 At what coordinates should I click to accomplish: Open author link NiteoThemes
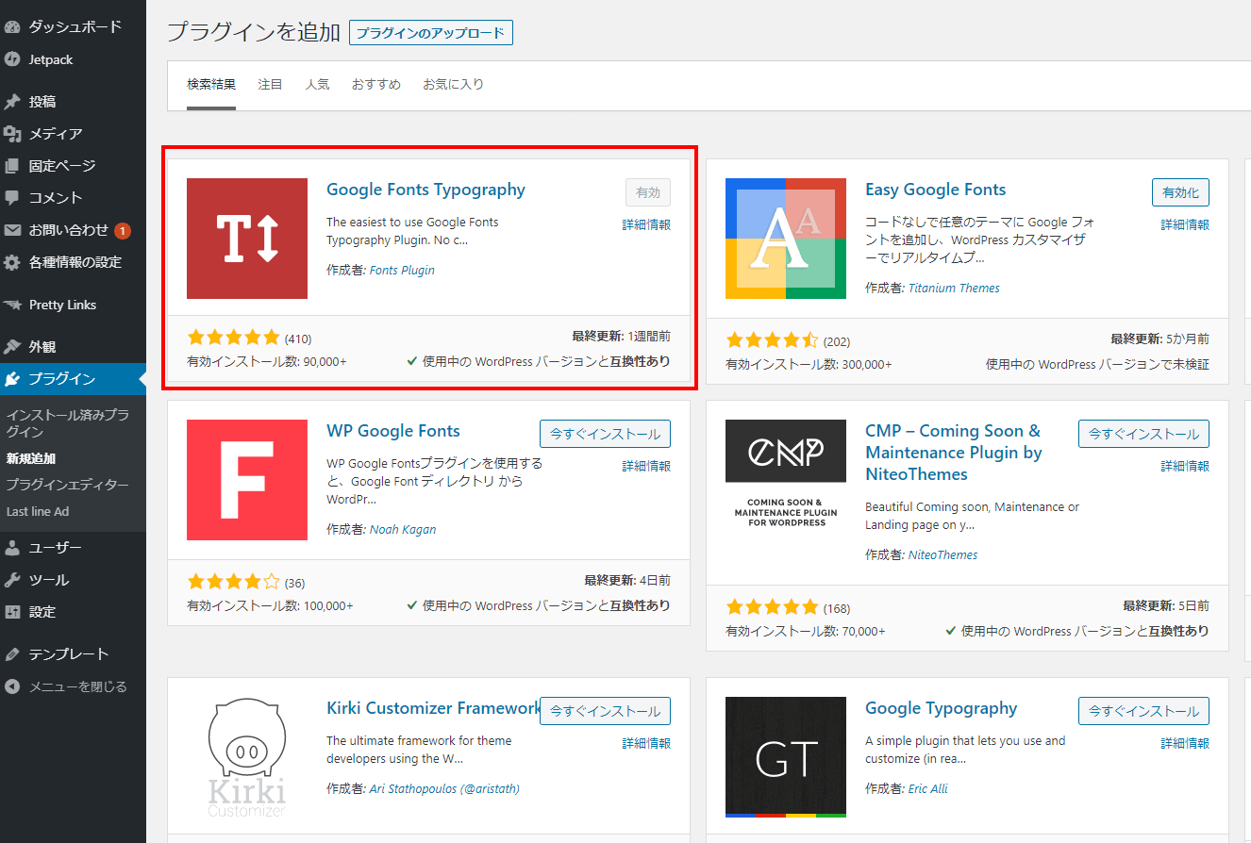coord(942,554)
